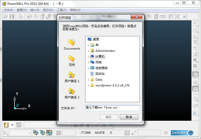Screen dimensions: 201x139
Task: Toggle the Block display icon on right toolbar
Action: coord(195,74)
